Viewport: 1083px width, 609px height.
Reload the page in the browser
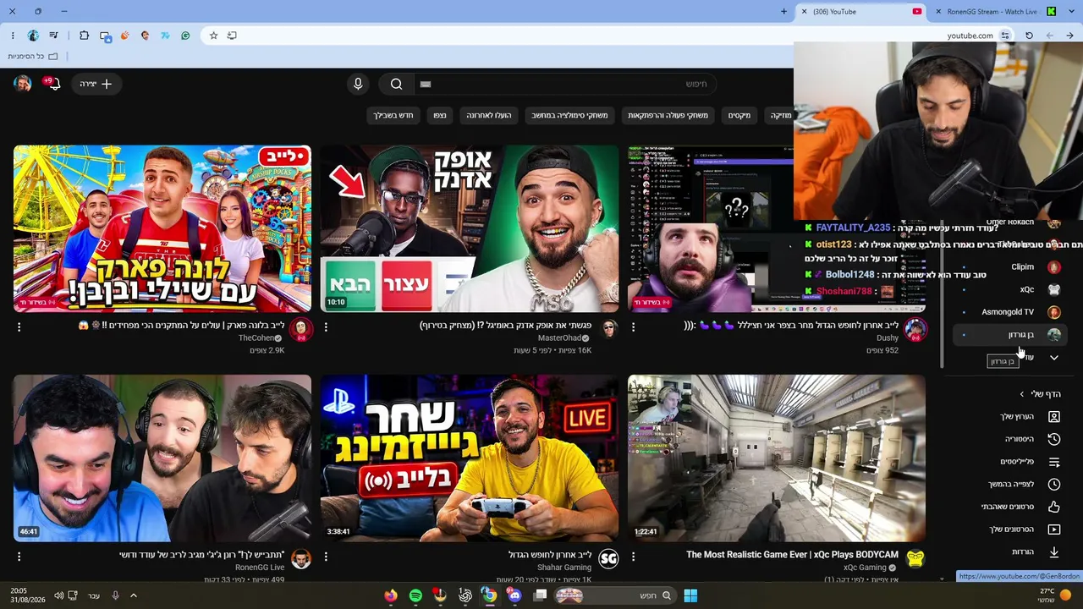click(1029, 36)
